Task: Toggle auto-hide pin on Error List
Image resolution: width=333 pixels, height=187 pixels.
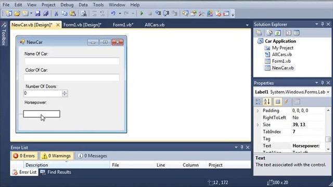Action: 242,148
